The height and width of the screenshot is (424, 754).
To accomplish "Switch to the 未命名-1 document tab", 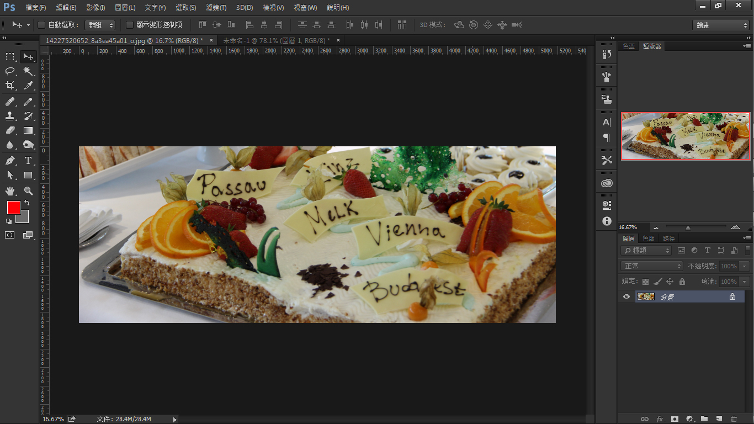I will coord(276,40).
